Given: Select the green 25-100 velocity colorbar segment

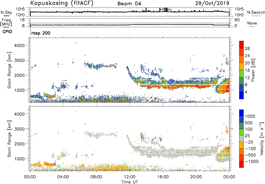Looking at the screenshot, I should click(x=241, y=132).
